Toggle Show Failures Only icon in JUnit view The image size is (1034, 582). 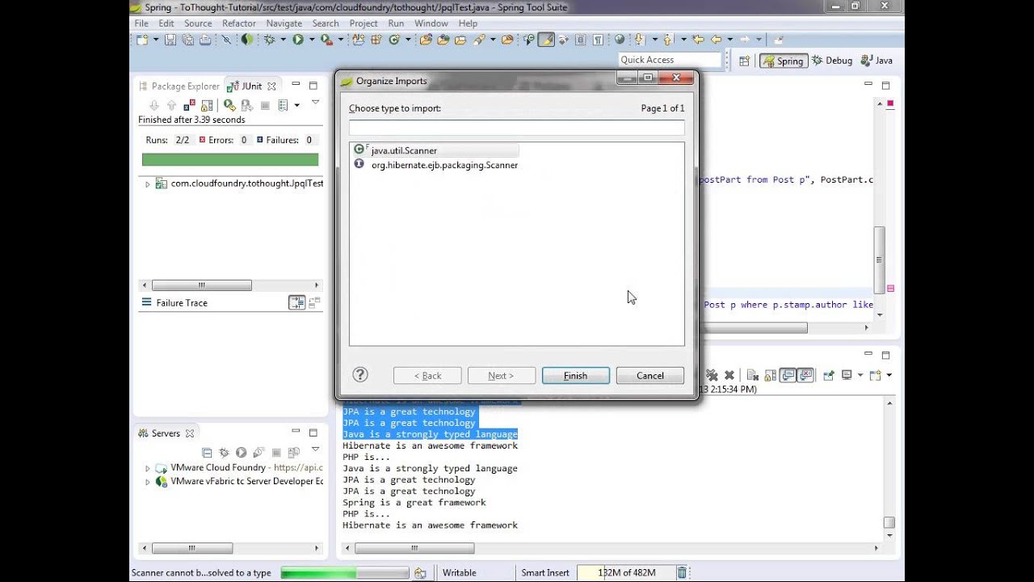click(x=190, y=105)
